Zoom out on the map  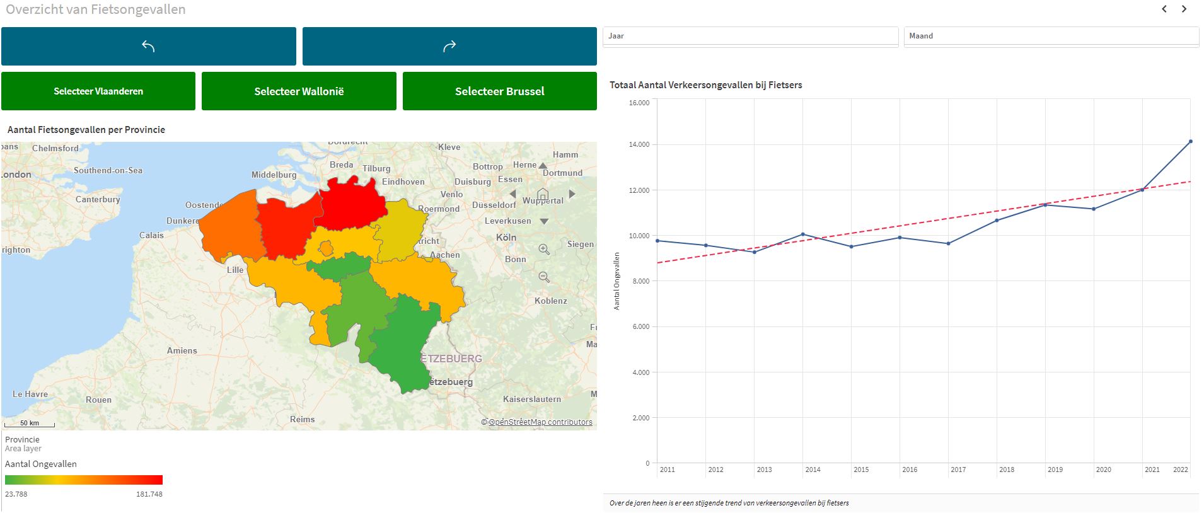544,277
